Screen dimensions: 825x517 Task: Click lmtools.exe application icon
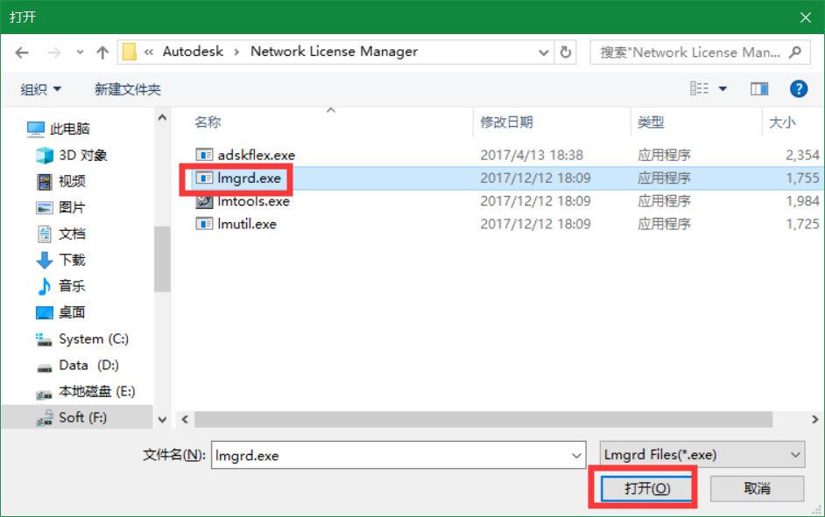(204, 201)
